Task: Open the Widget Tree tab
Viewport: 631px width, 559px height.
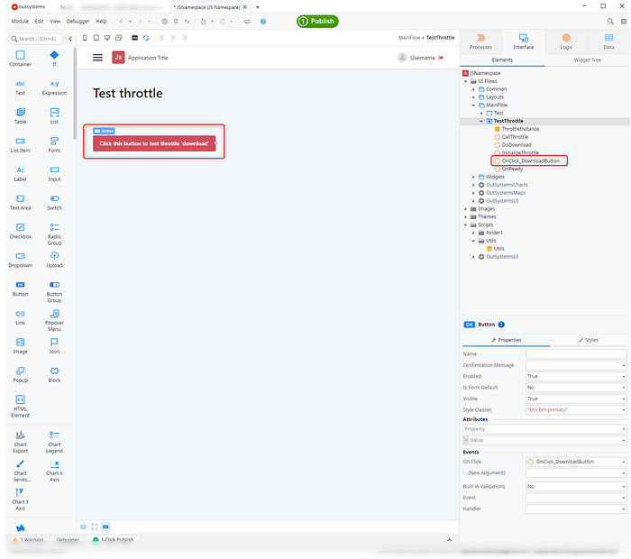Action: 587,60
